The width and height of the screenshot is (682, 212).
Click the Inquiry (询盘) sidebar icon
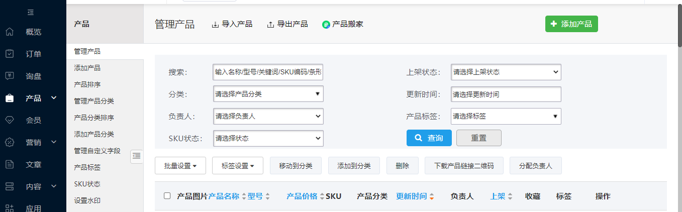tap(10, 76)
